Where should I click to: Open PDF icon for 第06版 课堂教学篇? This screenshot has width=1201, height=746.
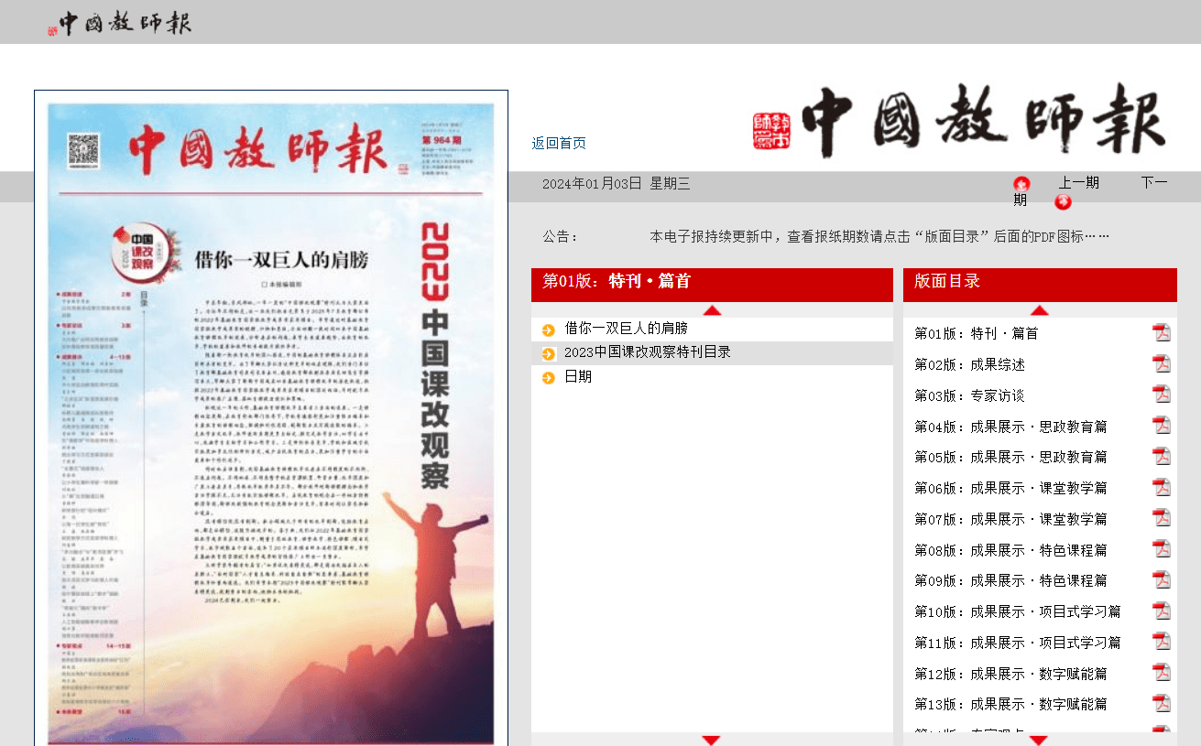pos(1162,487)
